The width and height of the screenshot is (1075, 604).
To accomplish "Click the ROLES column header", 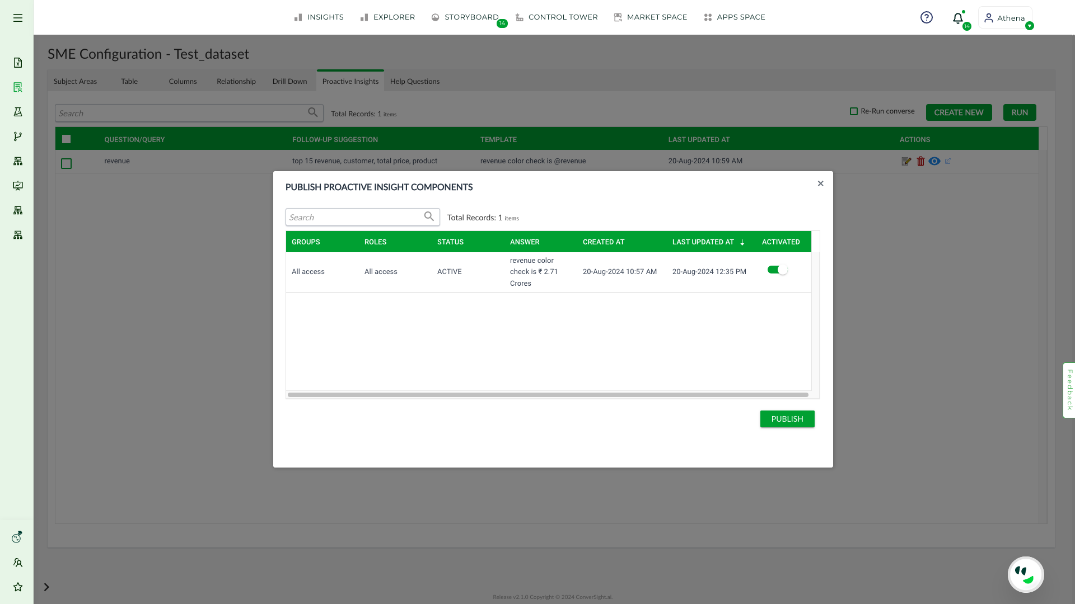I will [x=376, y=242].
